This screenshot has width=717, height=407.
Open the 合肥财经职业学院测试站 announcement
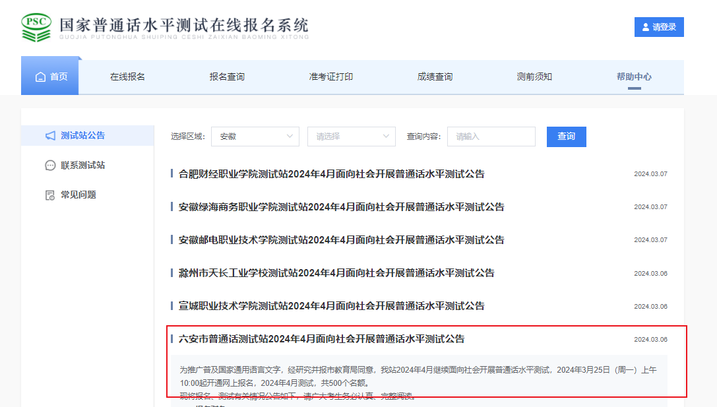tap(332, 173)
